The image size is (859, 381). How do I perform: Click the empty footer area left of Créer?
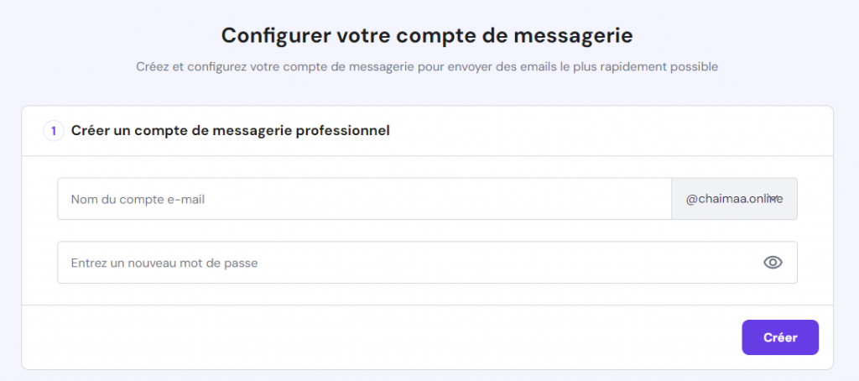point(377,337)
